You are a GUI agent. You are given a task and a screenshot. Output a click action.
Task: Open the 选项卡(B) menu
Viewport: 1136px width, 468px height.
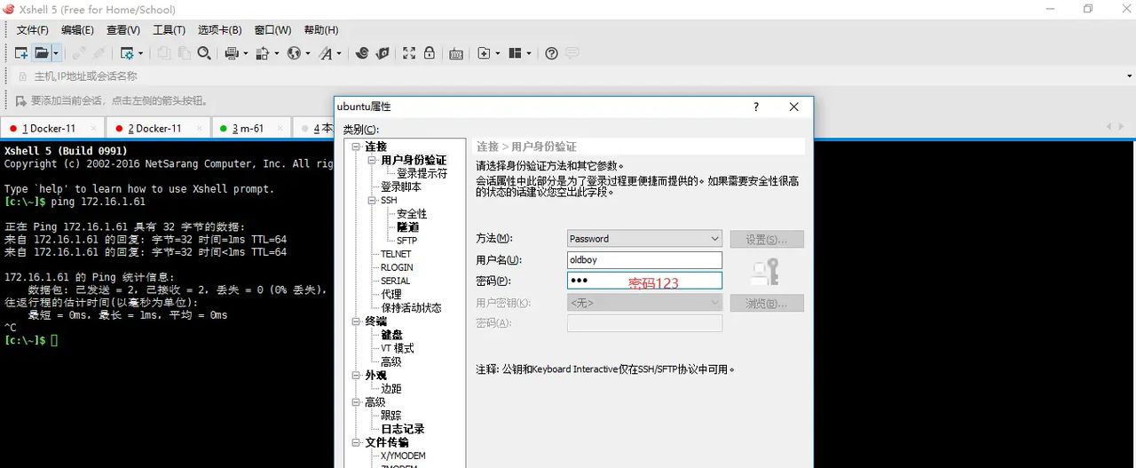(220, 30)
